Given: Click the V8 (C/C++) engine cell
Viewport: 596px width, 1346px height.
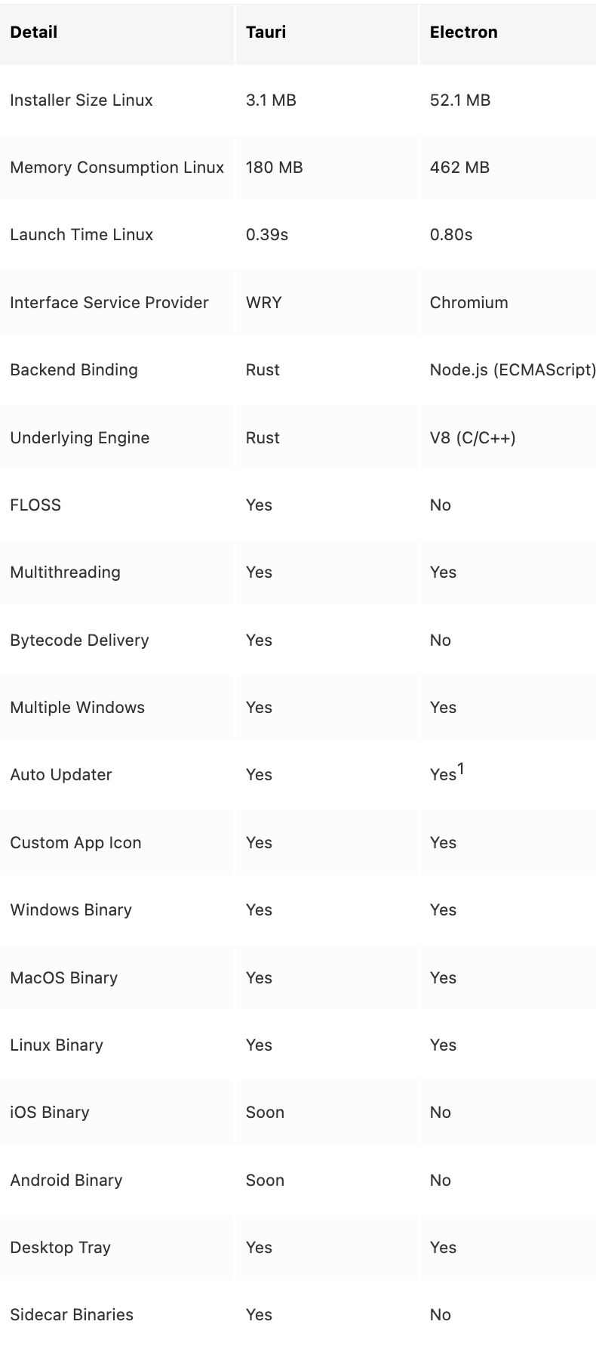Looking at the screenshot, I should pyautogui.click(x=473, y=438).
